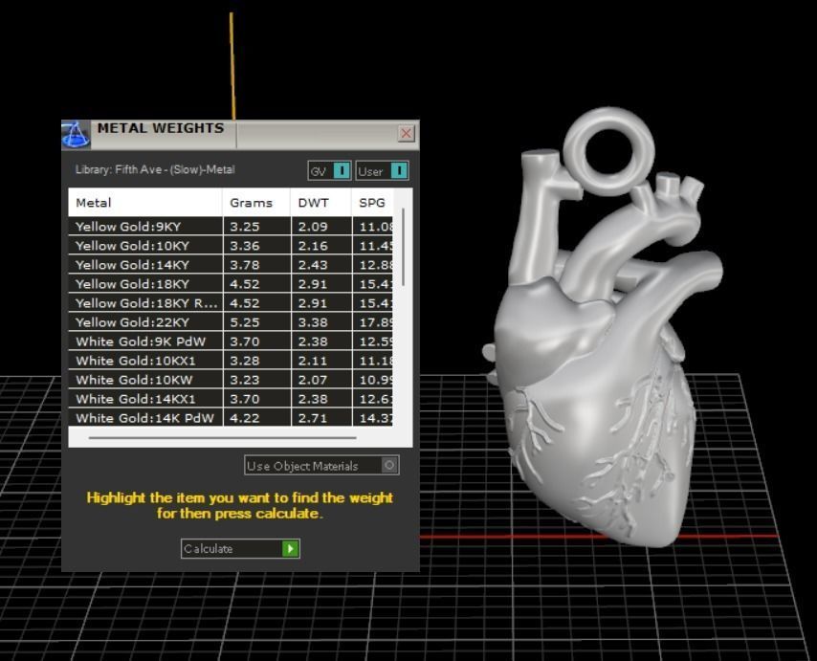Image resolution: width=817 pixels, height=661 pixels.
Task: Select the White Gold:10KX1 row
Action: click(231, 361)
